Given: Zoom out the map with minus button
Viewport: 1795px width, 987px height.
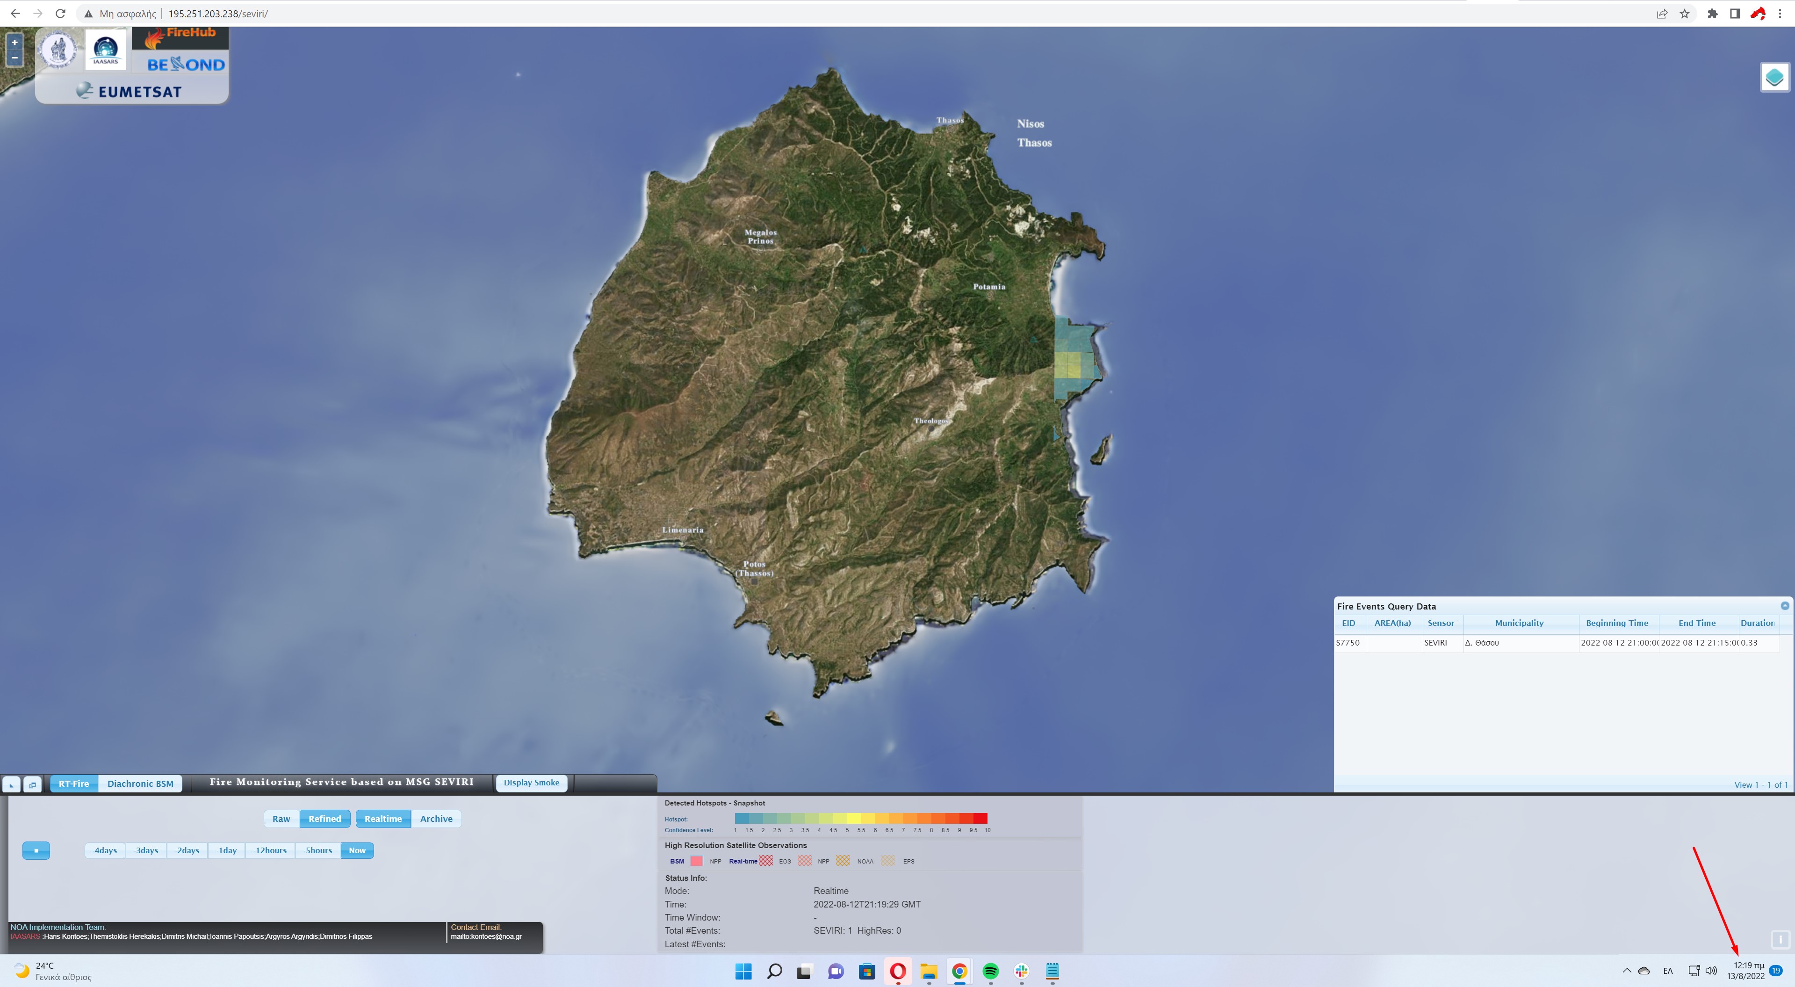Looking at the screenshot, I should [14, 58].
